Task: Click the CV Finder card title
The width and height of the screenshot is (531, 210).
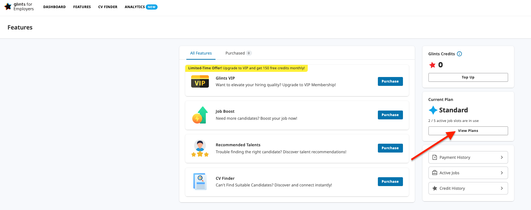Action: pyautogui.click(x=225, y=178)
